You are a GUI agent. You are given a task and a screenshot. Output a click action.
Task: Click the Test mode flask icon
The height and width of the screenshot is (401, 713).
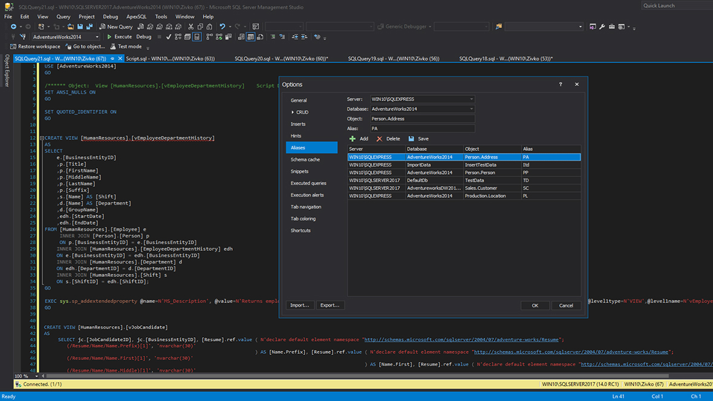pyautogui.click(x=113, y=47)
